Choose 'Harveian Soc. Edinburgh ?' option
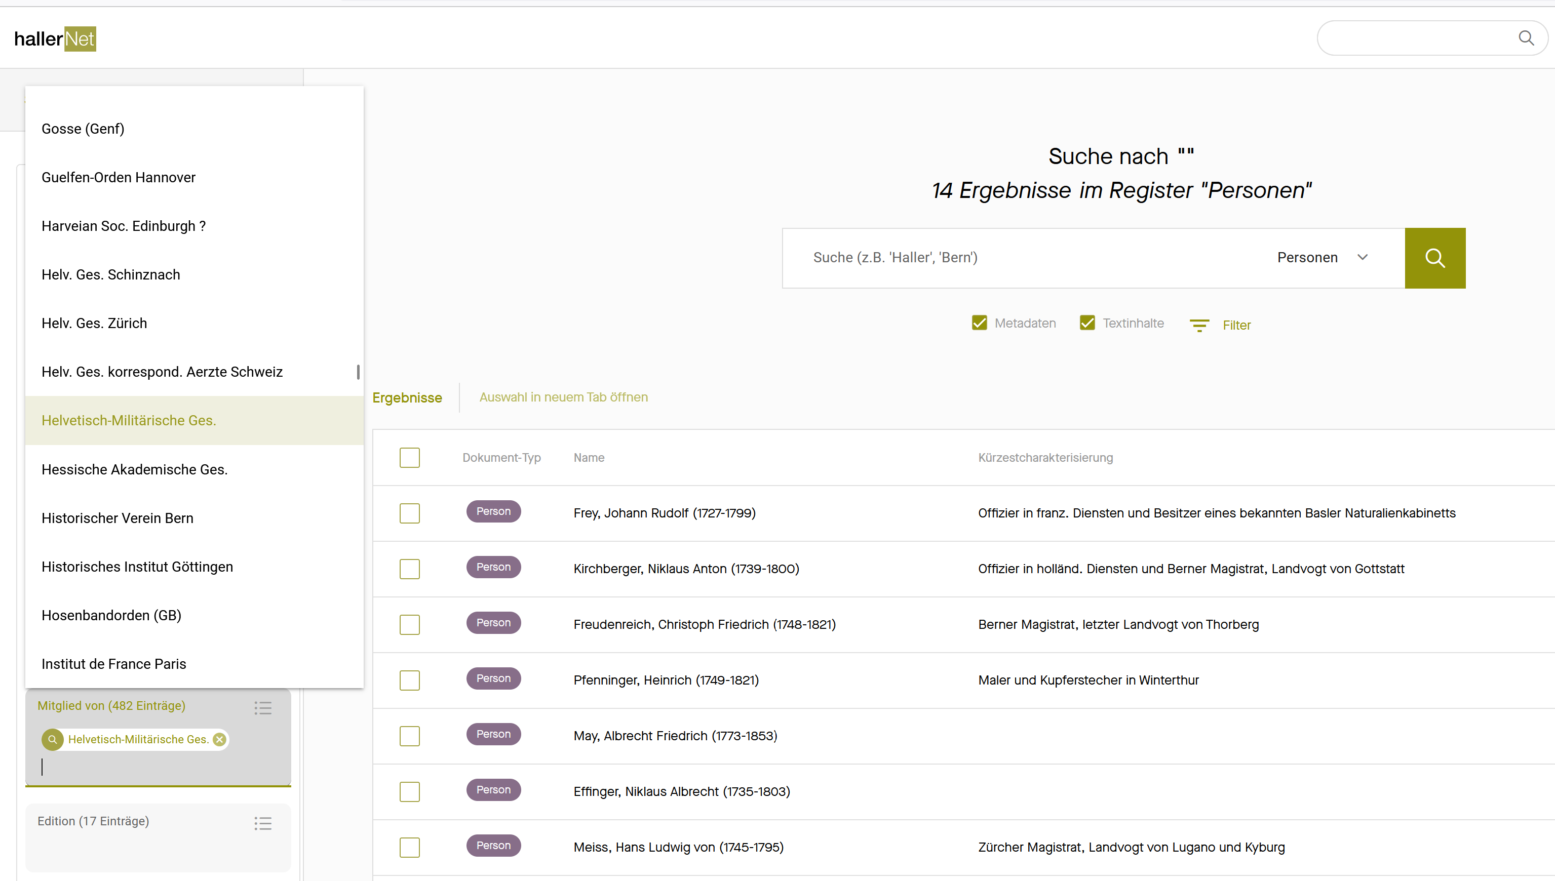The height and width of the screenshot is (881, 1555). [x=195, y=226]
